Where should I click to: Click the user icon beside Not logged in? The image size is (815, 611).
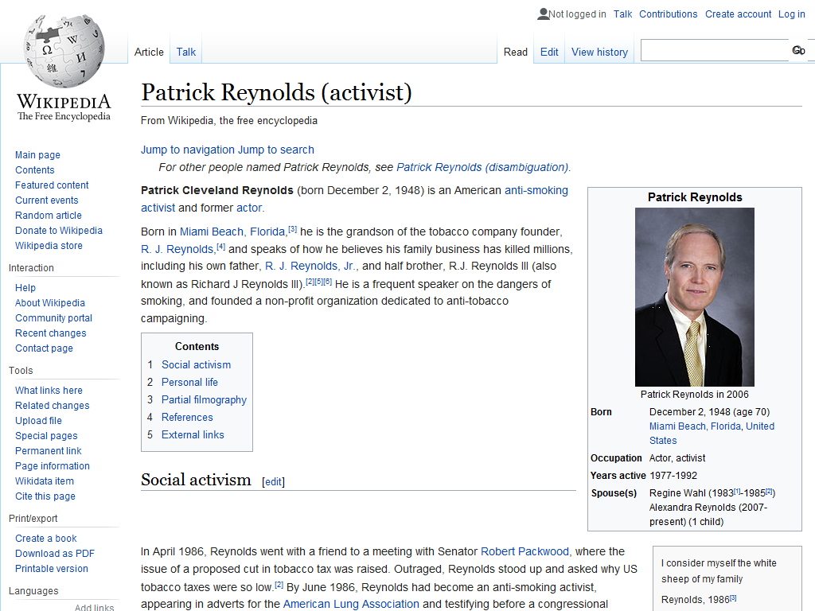[543, 14]
